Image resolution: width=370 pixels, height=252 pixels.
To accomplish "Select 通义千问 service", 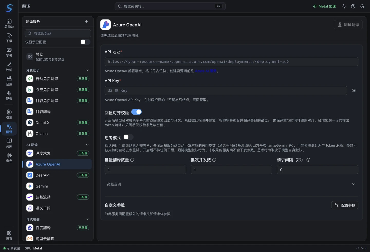I will (x=58, y=208).
